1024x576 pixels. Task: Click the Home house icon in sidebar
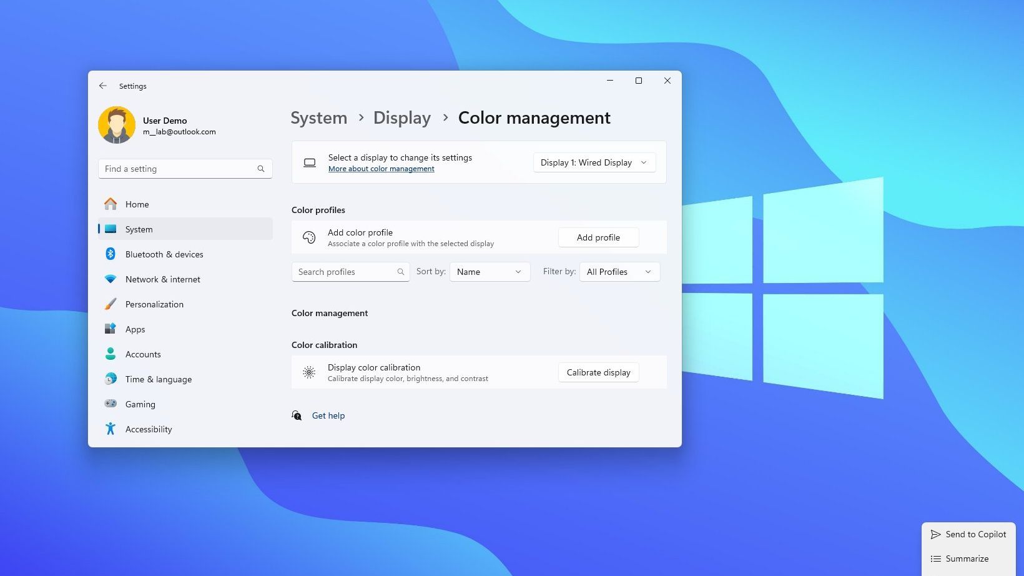pos(111,204)
